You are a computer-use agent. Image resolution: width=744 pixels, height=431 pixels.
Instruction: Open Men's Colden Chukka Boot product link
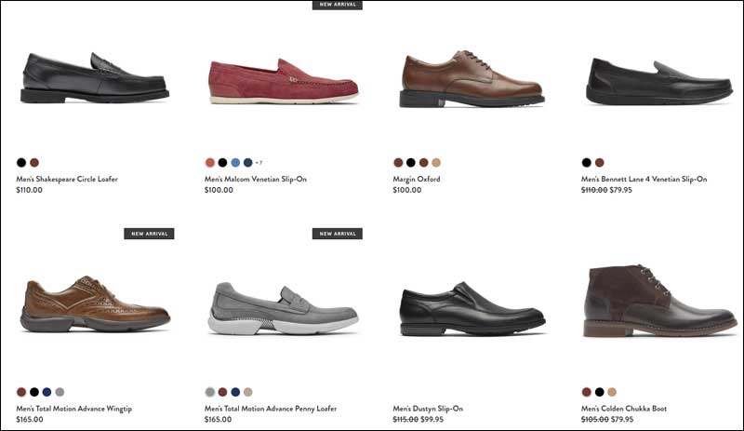[x=623, y=409]
